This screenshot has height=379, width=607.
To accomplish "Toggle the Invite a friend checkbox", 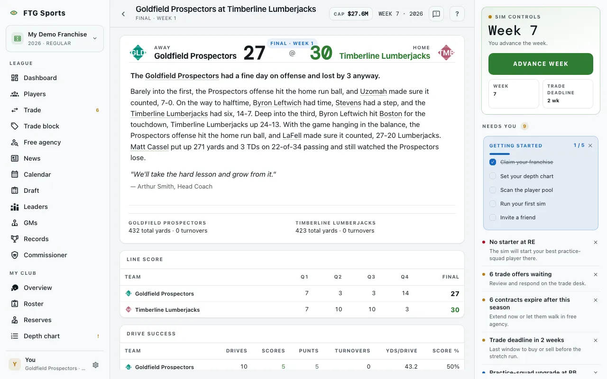I will 493,217.
